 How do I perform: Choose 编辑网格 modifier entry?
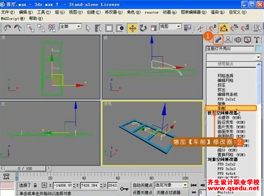click(x=225, y=80)
